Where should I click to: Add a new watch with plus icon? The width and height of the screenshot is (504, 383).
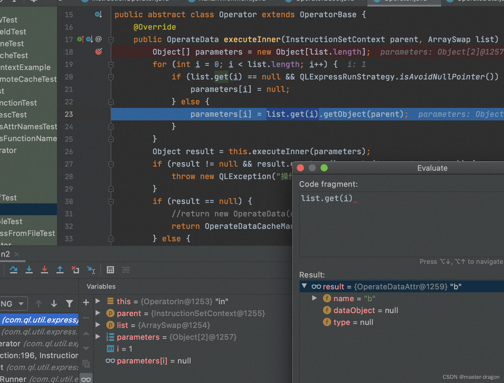(86, 302)
